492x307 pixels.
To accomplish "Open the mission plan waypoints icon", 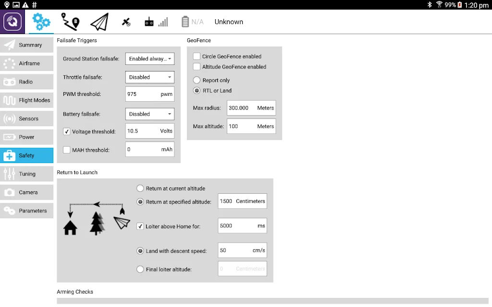I will pos(70,22).
